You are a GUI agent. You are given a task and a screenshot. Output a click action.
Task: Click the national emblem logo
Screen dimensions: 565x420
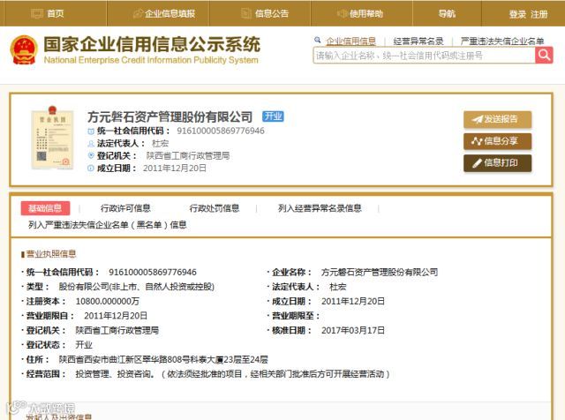[x=24, y=50]
